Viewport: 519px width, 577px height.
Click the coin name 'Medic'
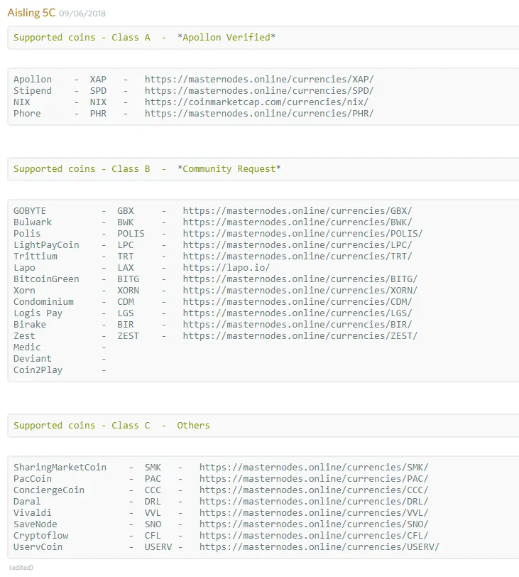point(27,347)
